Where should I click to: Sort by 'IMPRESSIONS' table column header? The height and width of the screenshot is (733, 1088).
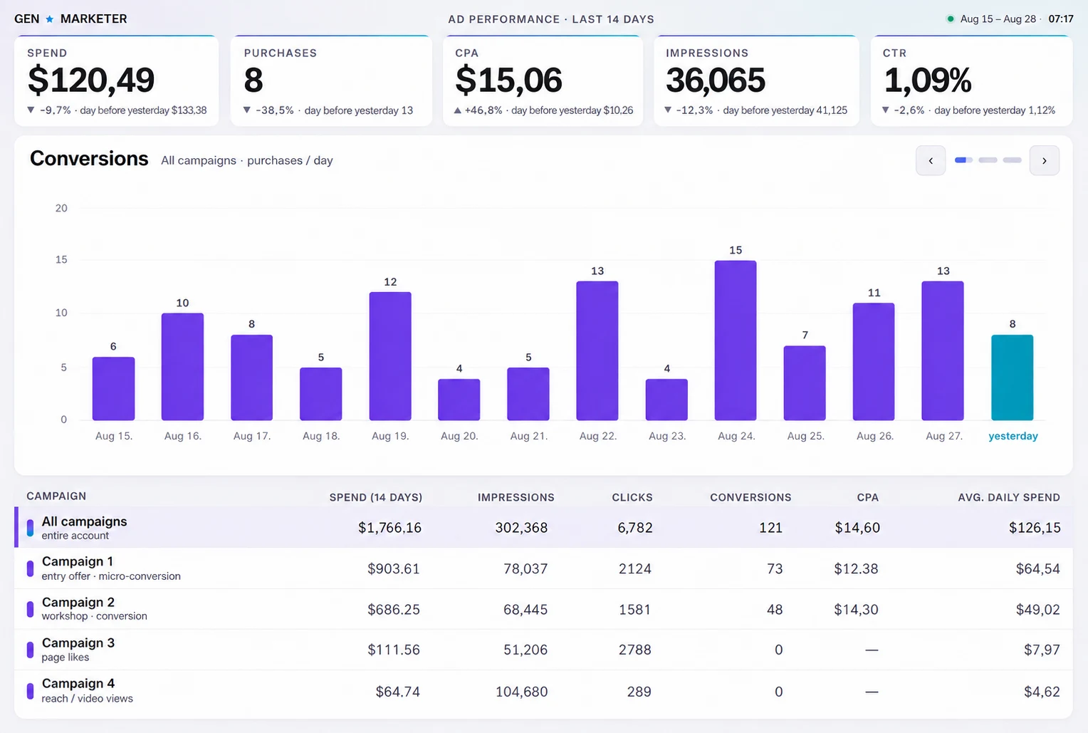coord(516,497)
